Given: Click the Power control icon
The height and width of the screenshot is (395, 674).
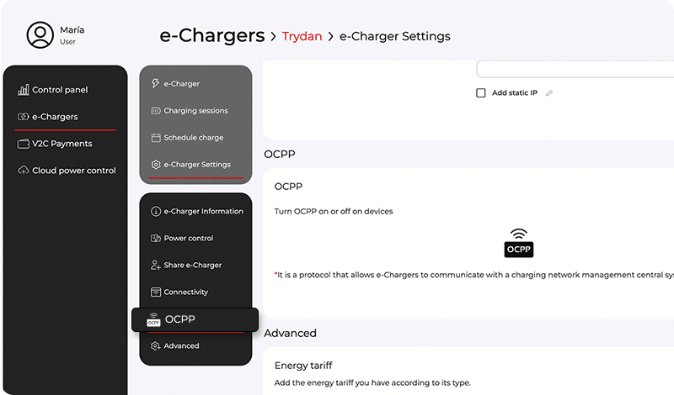Looking at the screenshot, I should click(155, 239).
